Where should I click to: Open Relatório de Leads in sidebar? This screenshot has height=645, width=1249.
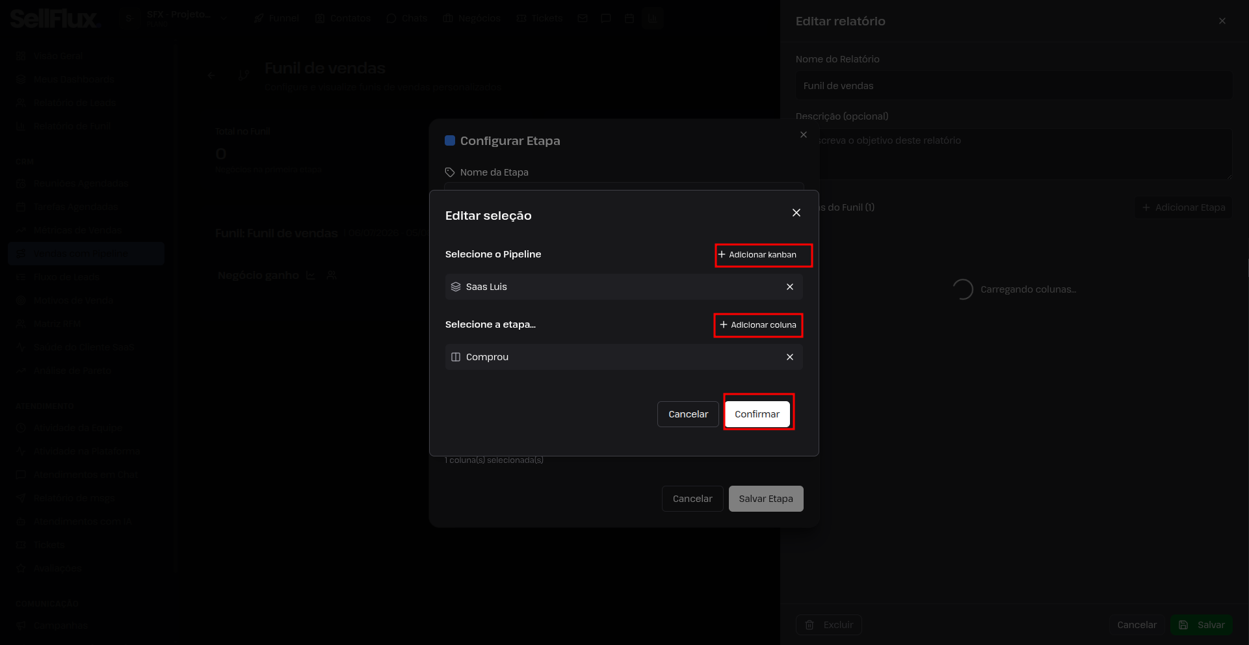86,103
